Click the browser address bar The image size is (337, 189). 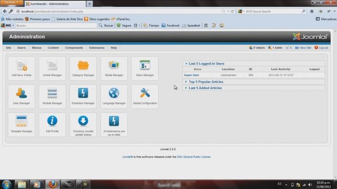121,12
